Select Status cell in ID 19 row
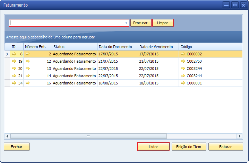The height and width of the screenshot is (163, 249). 75,61
